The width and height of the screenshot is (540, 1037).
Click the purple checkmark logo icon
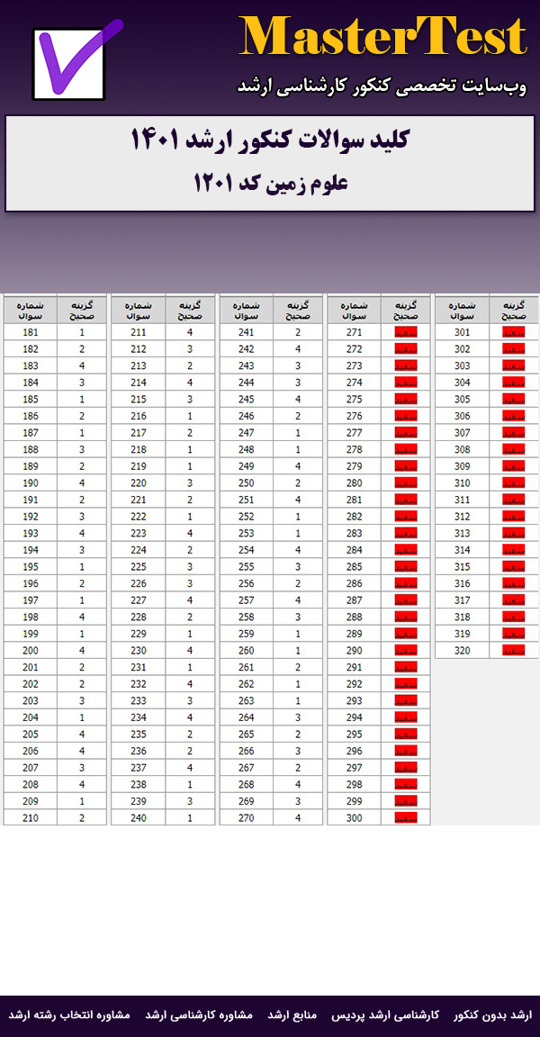click(x=76, y=61)
